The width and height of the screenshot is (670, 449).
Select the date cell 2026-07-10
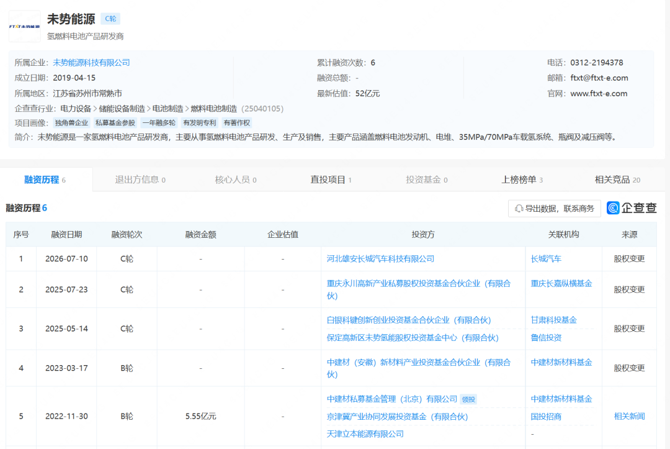pyautogui.click(x=66, y=259)
